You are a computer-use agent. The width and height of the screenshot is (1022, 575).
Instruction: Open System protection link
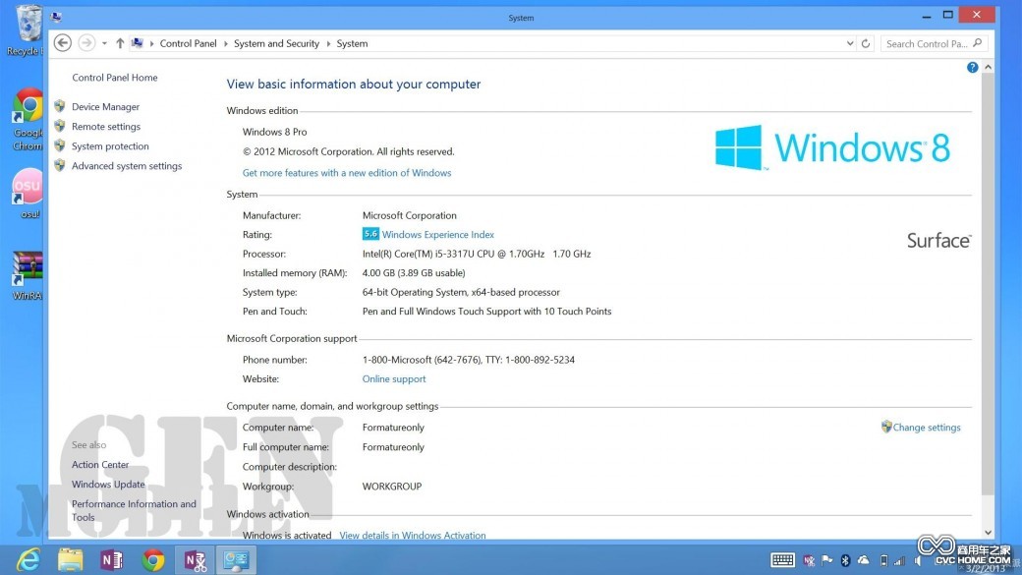(110, 146)
